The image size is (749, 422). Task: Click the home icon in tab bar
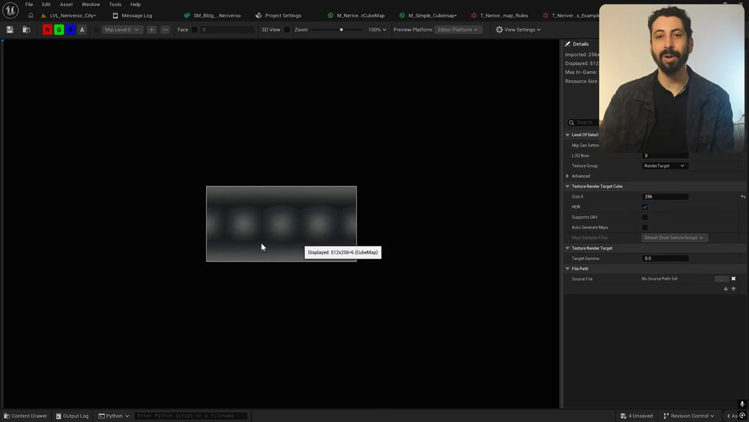coord(31,16)
